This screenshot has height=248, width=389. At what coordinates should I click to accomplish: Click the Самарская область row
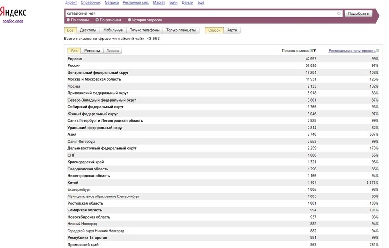pyautogui.click(x=223, y=210)
